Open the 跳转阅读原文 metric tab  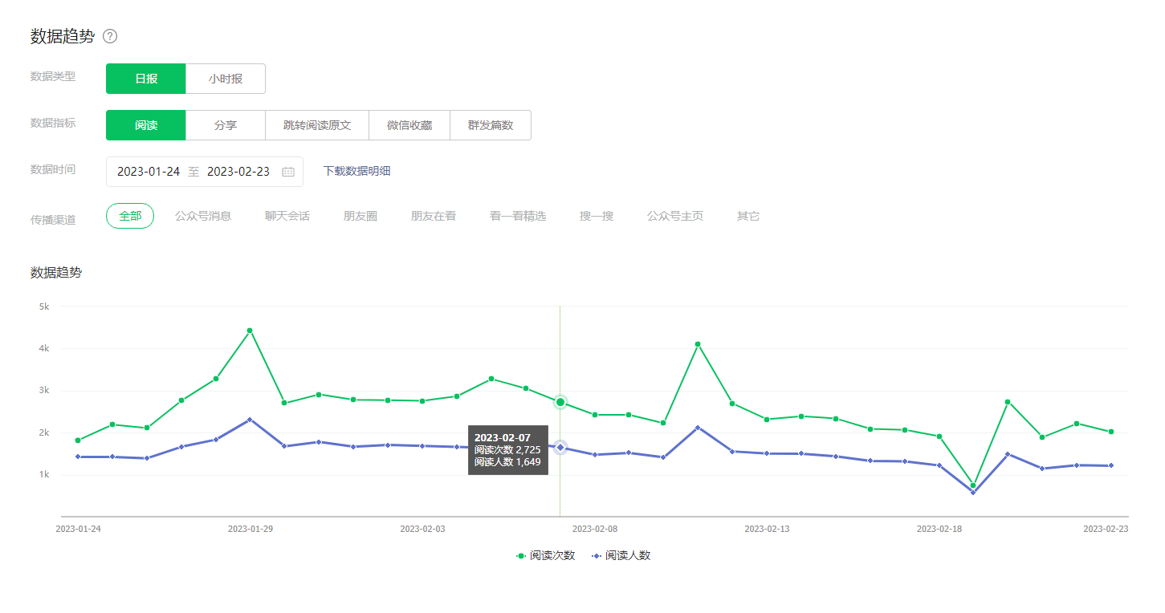coord(317,125)
